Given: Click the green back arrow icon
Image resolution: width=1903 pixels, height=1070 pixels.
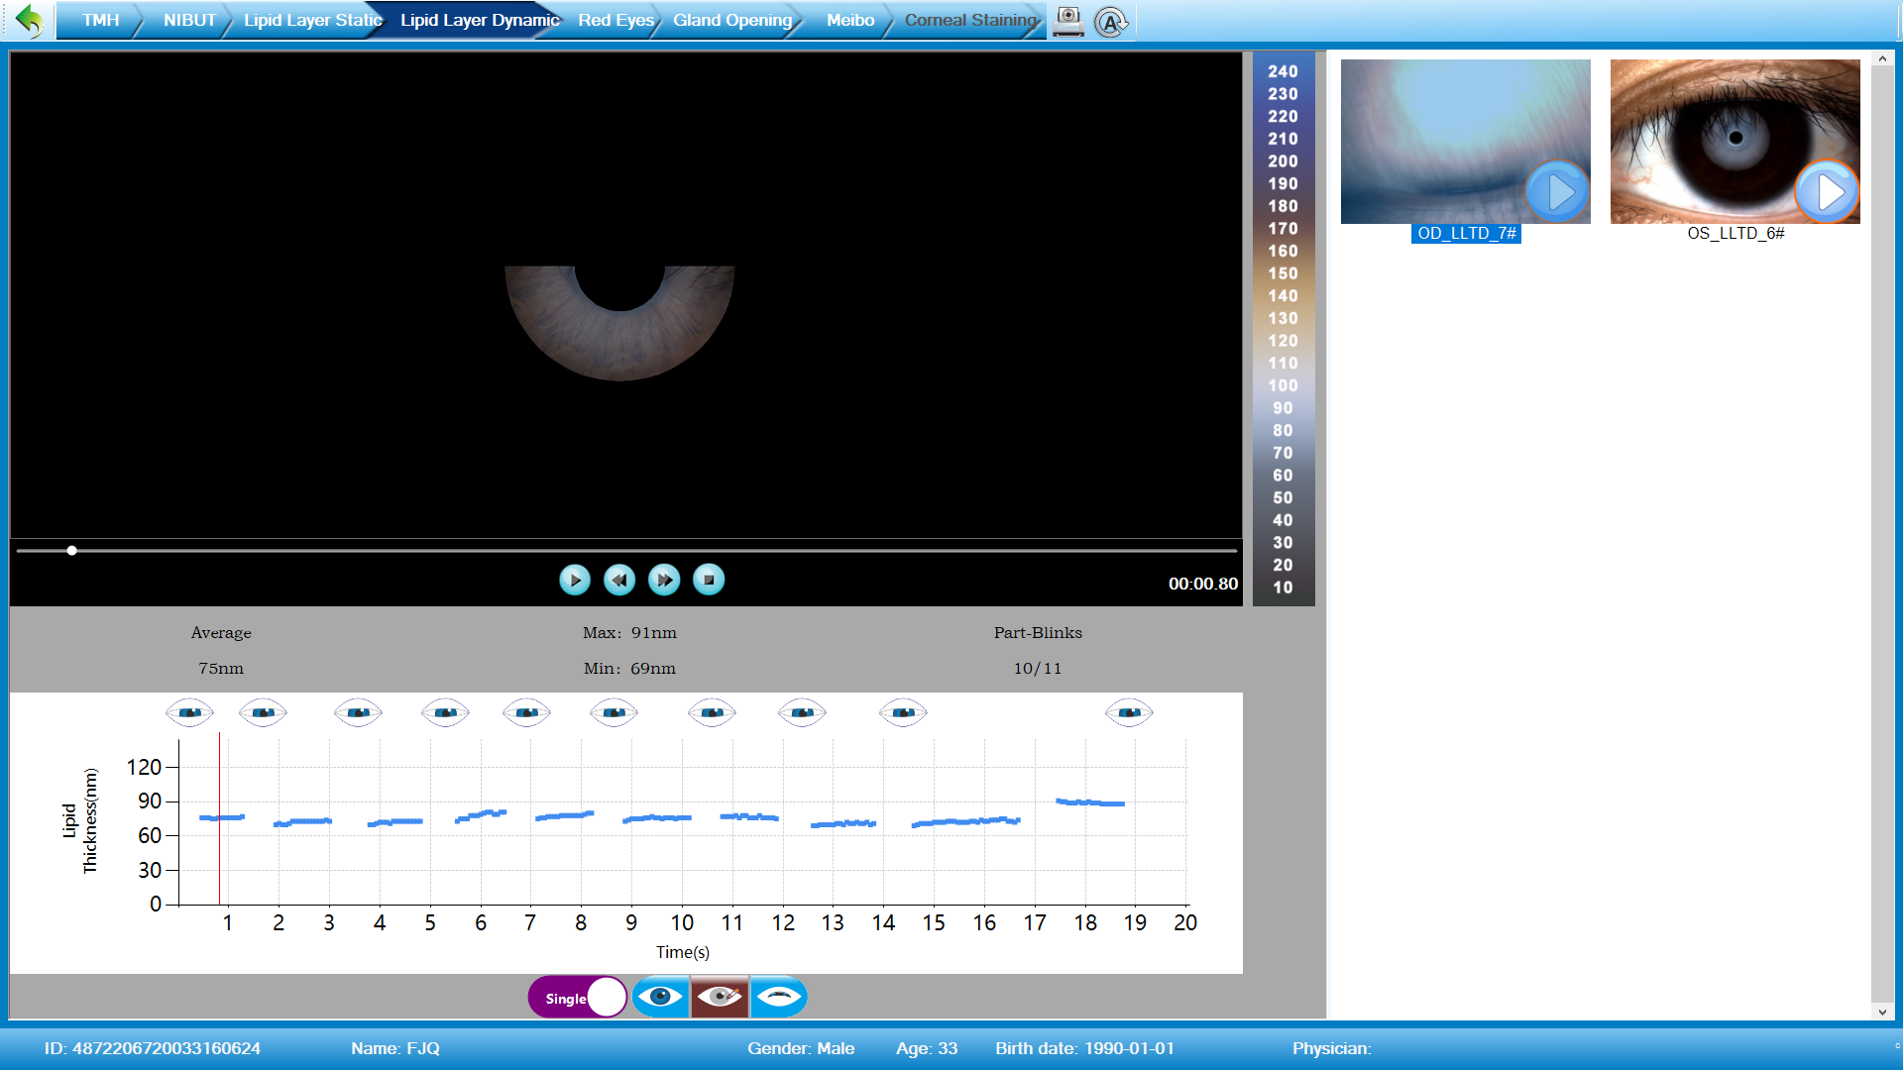Looking at the screenshot, I should tap(30, 20).
